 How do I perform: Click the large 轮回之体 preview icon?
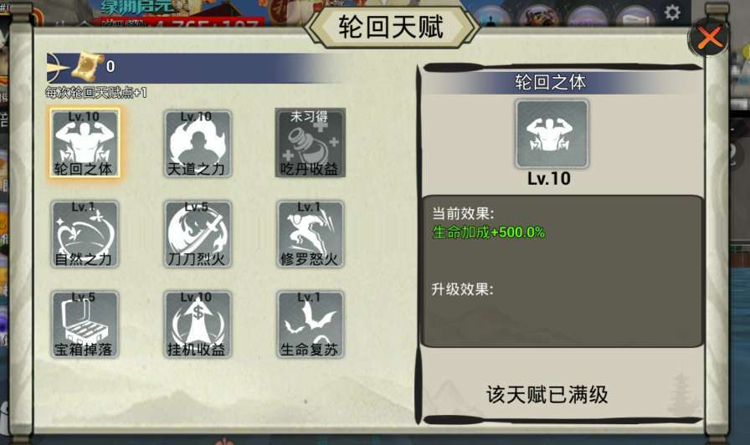(552, 134)
